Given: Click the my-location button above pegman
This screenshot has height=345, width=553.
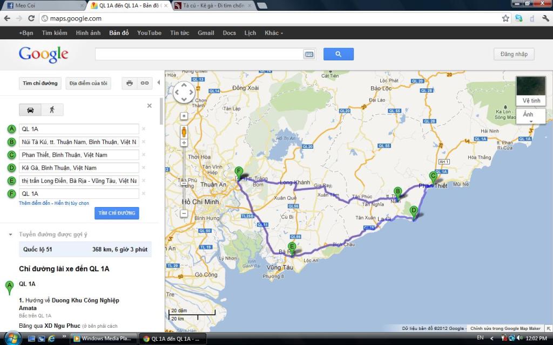Looking at the screenshot, I should (x=184, y=116).
